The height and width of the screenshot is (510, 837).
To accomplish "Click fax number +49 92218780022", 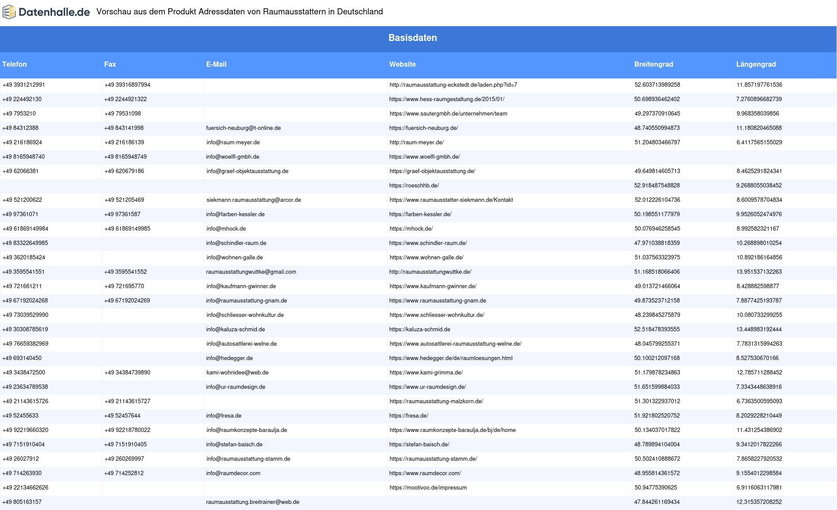I will (x=127, y=430).
